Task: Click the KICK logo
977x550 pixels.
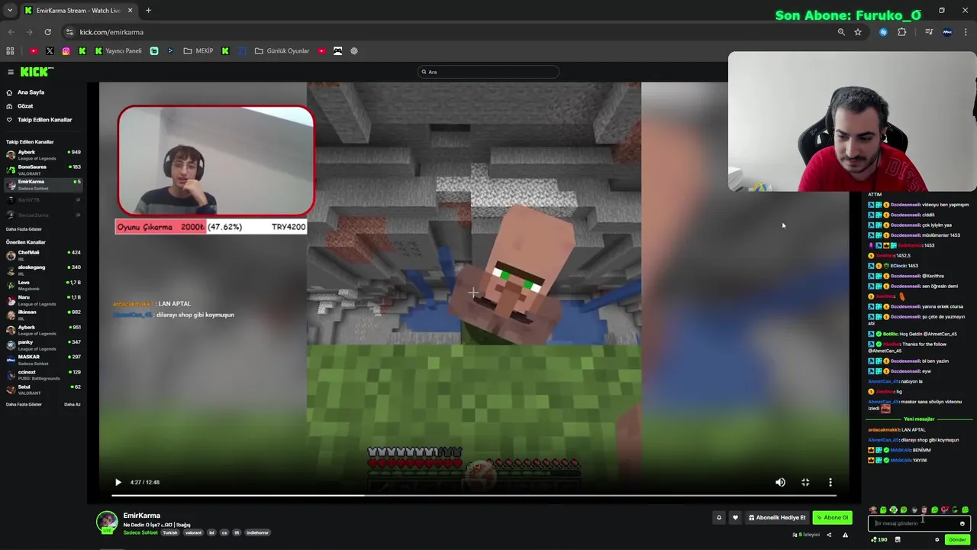Action: [x=37, y=72]
